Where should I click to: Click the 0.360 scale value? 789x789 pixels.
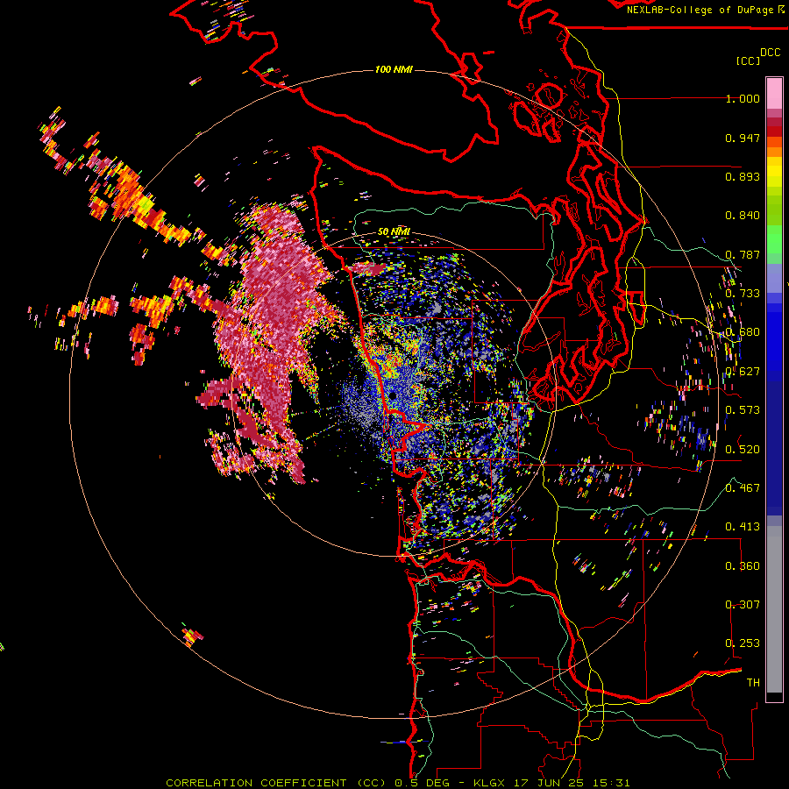click(743, 566)
